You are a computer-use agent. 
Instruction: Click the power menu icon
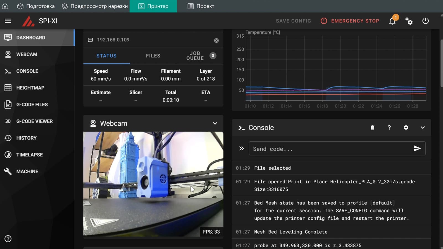point(426,21)
